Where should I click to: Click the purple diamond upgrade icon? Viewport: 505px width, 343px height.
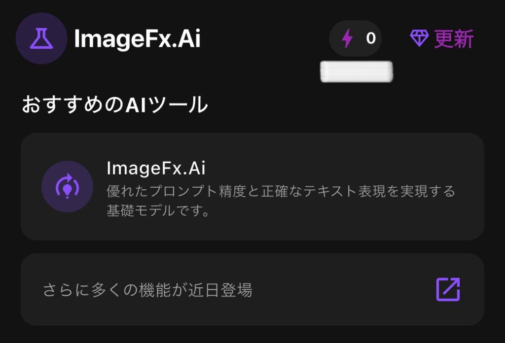pos(419,38)
